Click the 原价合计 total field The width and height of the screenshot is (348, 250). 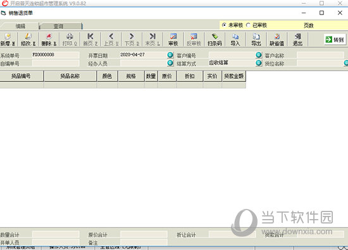144,234
